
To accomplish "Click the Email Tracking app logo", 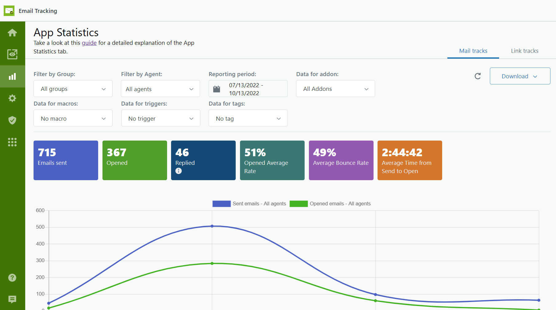I will [9, 11].
